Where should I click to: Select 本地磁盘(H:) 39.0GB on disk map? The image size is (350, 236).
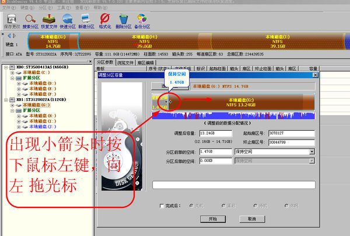(145, 41)
